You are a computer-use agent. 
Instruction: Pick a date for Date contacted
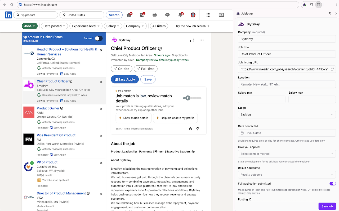287,133
